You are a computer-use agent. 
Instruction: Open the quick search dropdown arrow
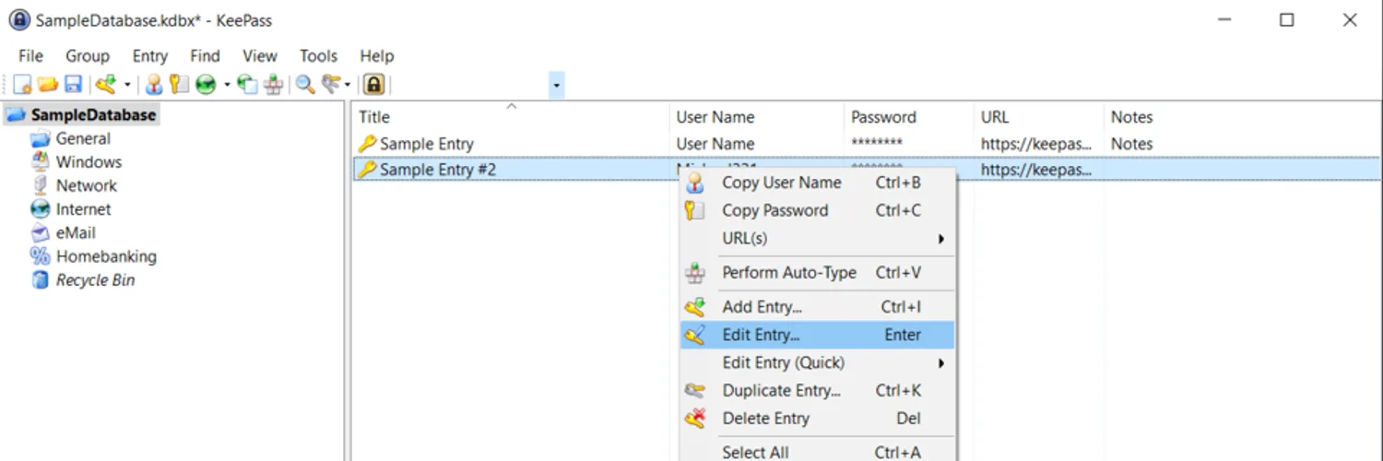[556, 86]
